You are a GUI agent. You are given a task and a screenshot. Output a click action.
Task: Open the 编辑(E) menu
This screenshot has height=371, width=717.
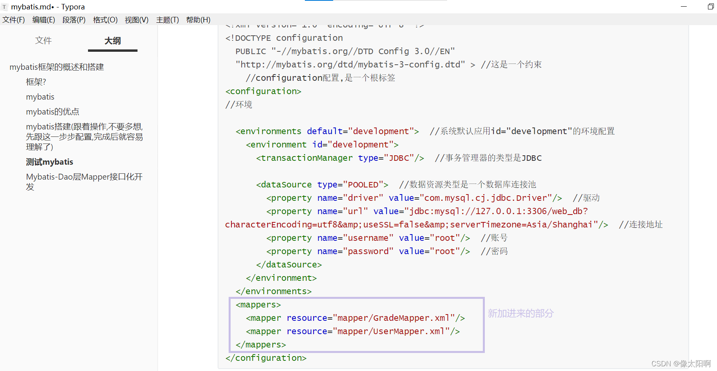click(44, 20)
